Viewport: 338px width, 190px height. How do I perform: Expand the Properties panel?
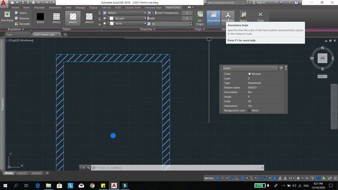(147, 29)
